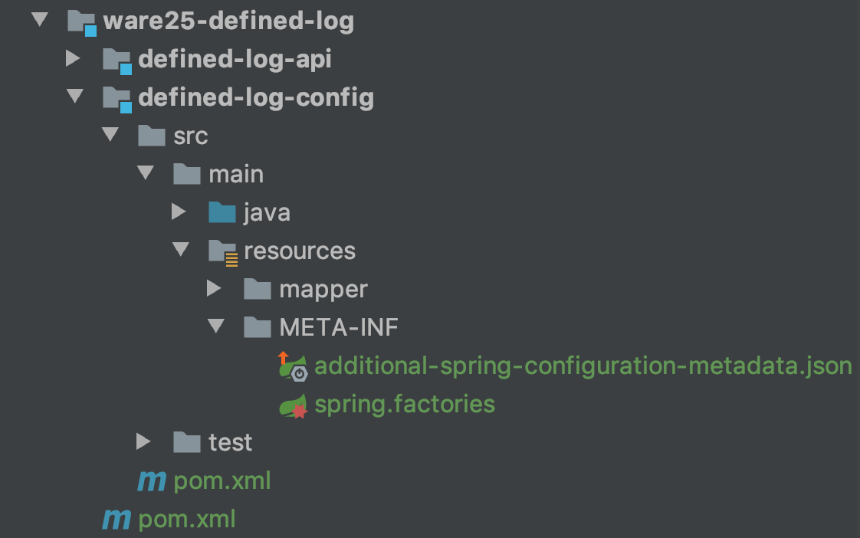
Task: Click the resources folder icon with lines badge
Action: [x=222, y=251]
